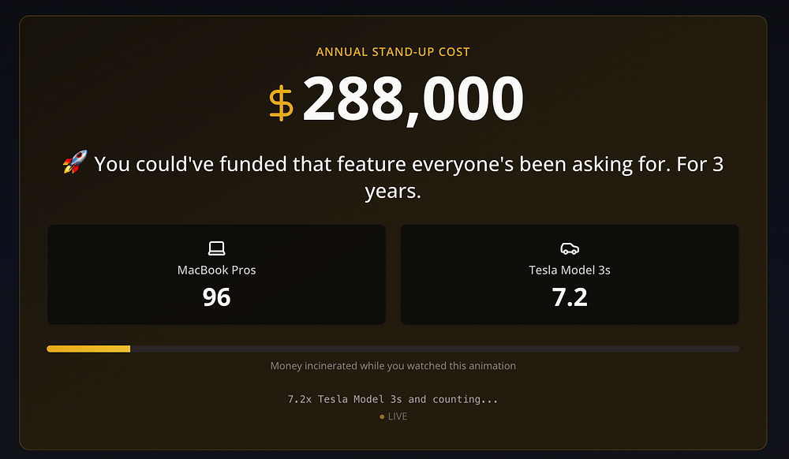Click the LIVE status label
Image resolution: width=789 pixels, height=459 pixels.
(x=398, y=416)
